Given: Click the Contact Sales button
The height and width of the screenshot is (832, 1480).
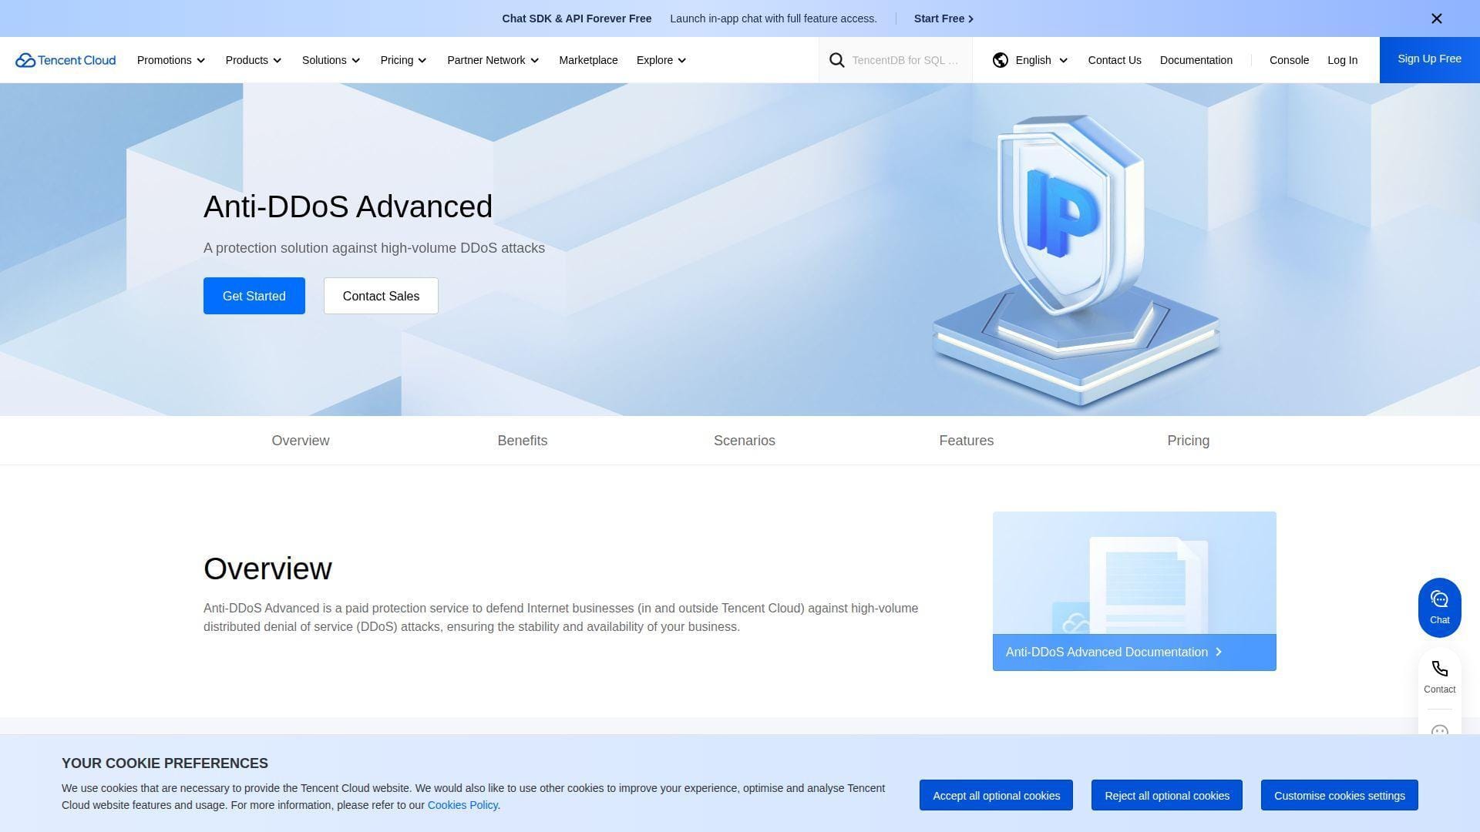Looking at the screenshot, I should pyautogui.click(x=381, y=296).
